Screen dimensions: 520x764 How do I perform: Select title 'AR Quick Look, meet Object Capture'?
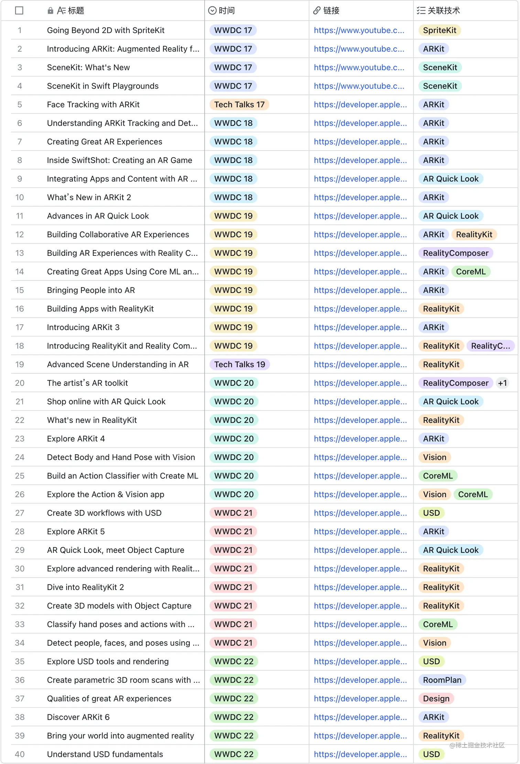pyautogui.click(x=116, y=550)
